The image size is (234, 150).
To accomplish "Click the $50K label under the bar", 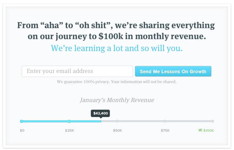I will (117, 130).
